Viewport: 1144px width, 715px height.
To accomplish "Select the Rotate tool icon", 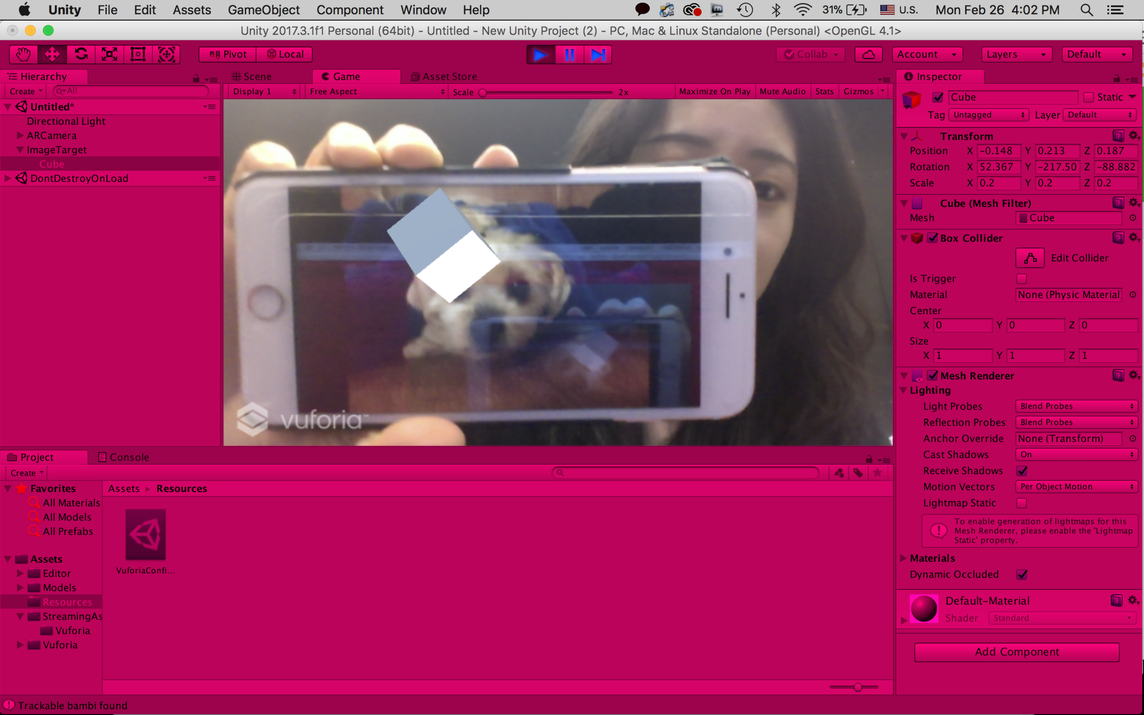I will click(81, 54).
